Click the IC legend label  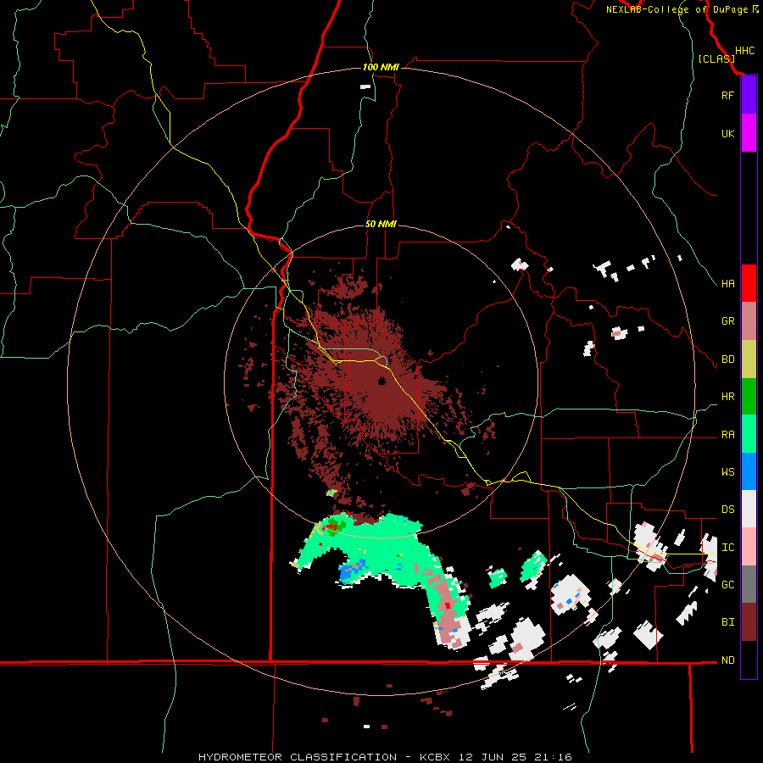click(x=727, y=548)
